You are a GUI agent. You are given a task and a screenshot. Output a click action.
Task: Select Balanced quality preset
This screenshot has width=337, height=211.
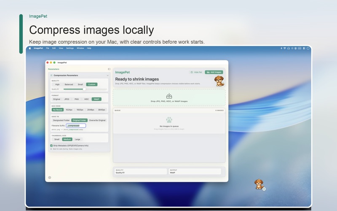(x=69, y=84)
